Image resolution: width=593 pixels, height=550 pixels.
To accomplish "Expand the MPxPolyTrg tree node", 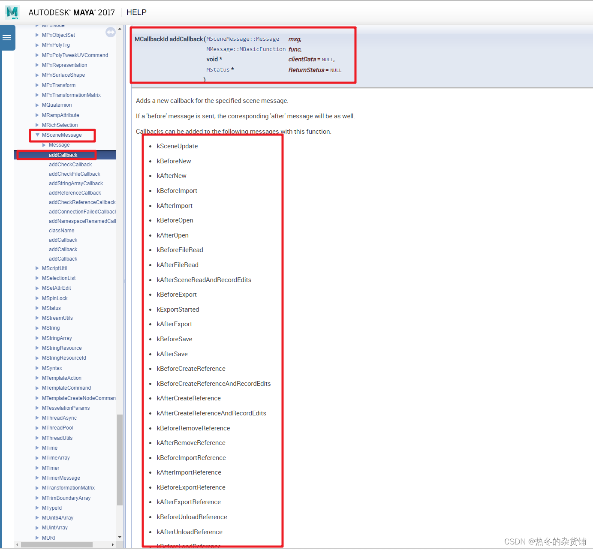I will click(x=37, y=45).
